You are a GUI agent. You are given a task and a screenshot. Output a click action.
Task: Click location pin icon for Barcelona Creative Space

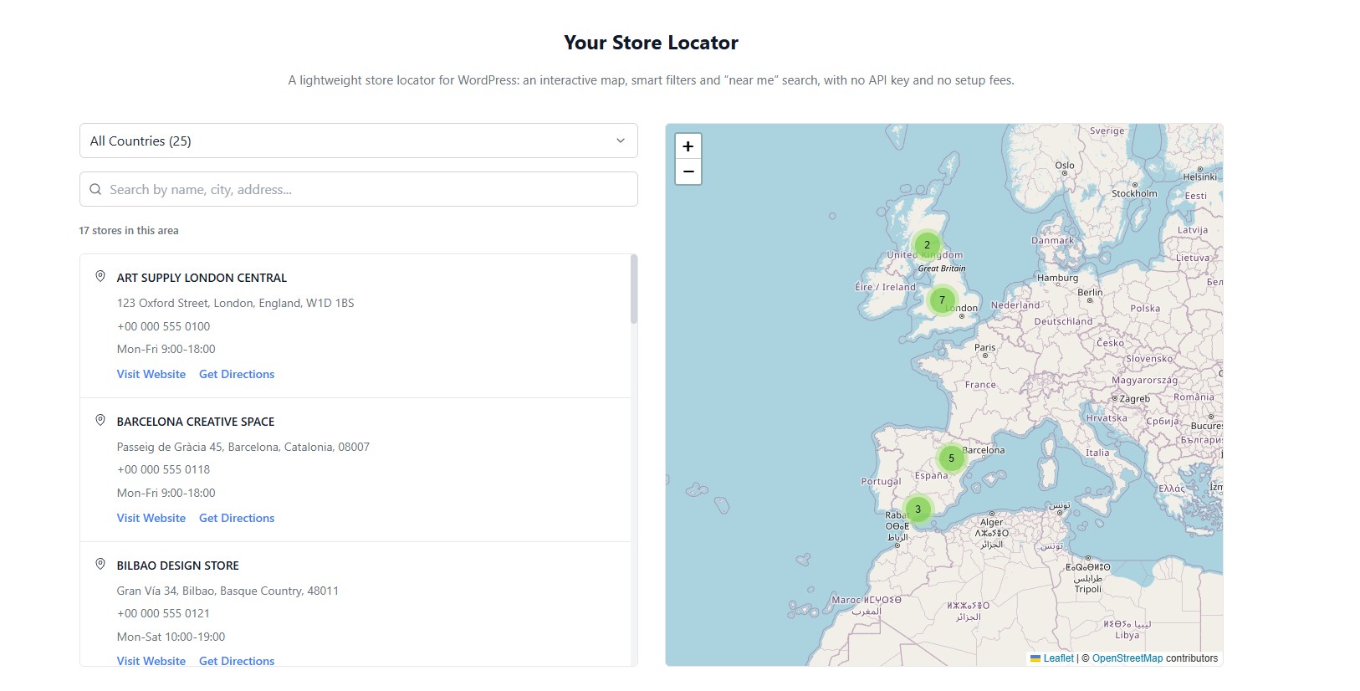[x=100, y=420]
